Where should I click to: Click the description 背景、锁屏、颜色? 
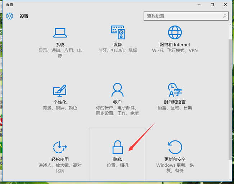tap(60, 108)
